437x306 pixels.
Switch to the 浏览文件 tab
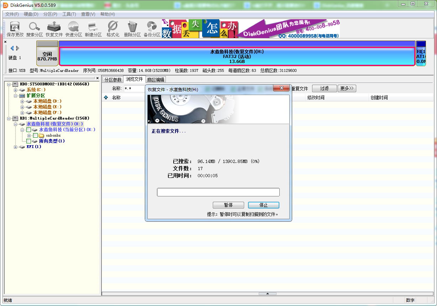tap(134, 79)
